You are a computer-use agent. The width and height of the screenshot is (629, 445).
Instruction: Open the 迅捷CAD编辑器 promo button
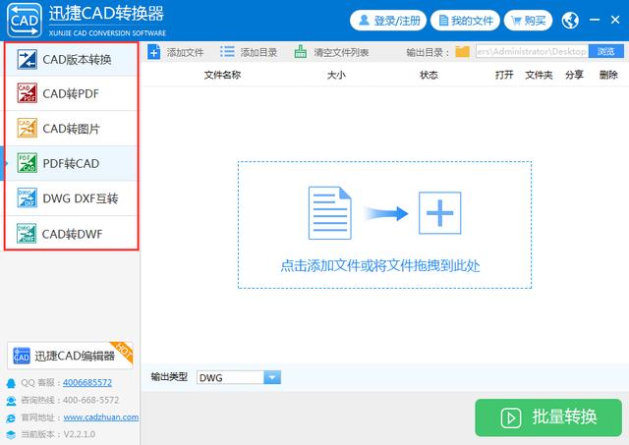coord(70,356)
